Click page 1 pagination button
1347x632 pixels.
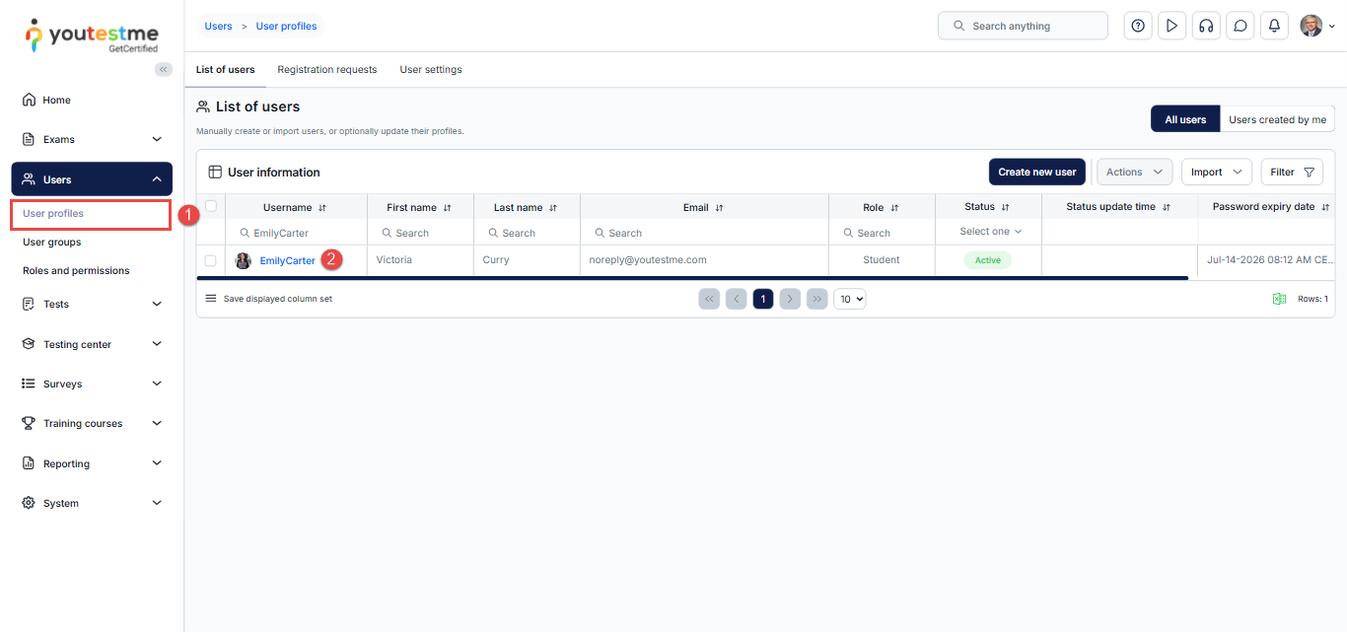762,299
